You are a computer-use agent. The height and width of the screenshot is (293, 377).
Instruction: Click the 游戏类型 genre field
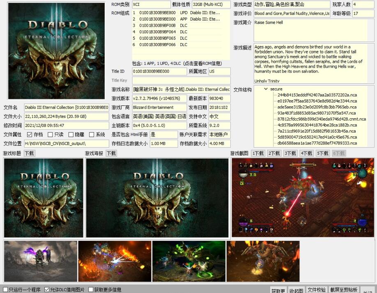pyautogui.click(x=292, y=5)
